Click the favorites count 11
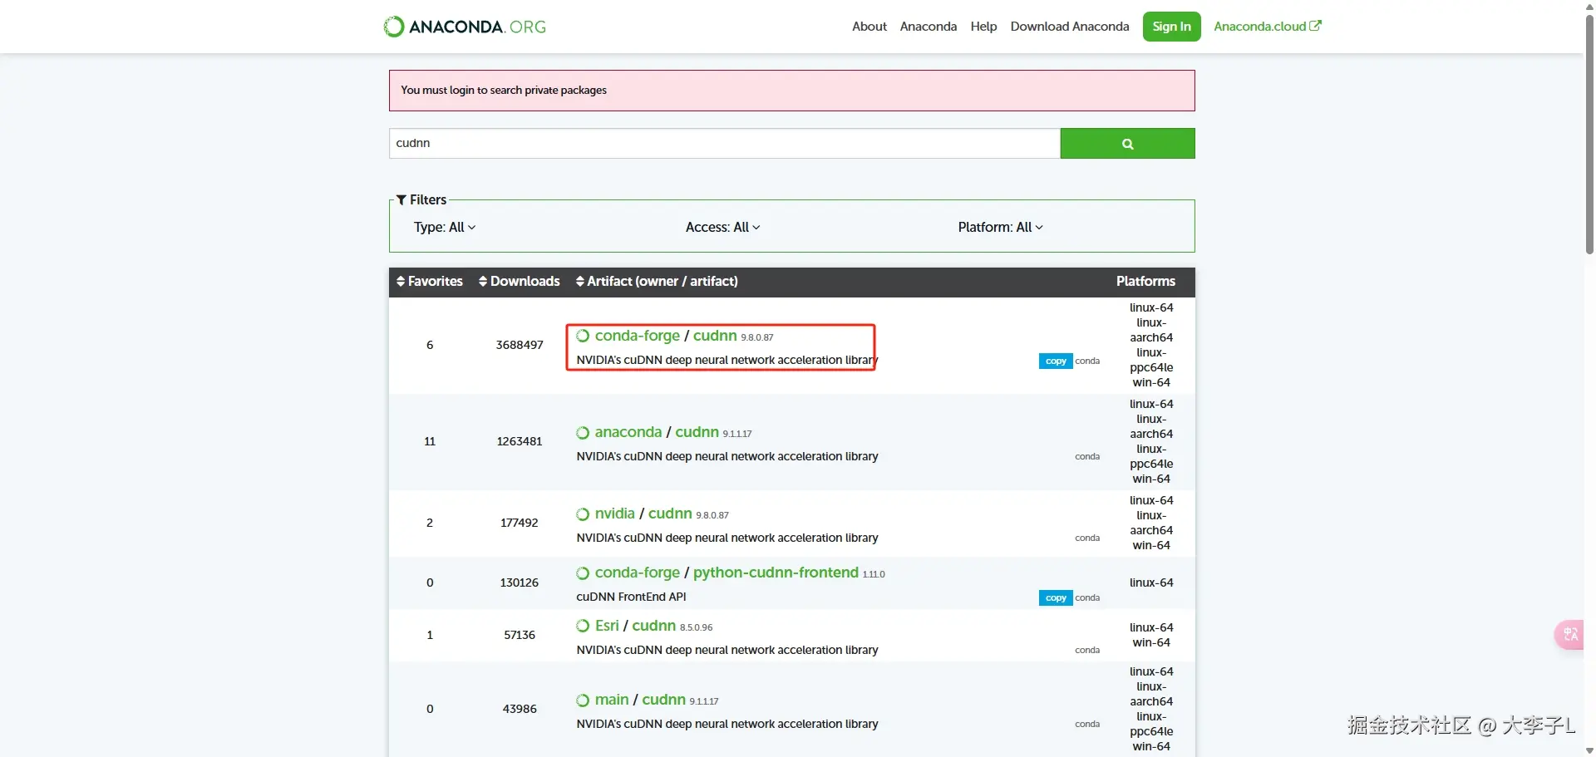Image resolution: width=1596 pixels, height=757 pixels. (430, 441)
